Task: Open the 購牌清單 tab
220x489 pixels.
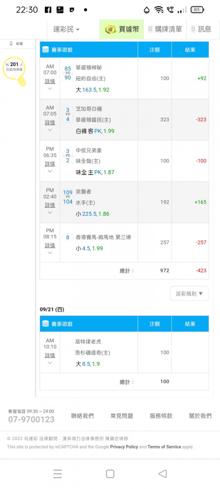Action: [x=165, y=29]
